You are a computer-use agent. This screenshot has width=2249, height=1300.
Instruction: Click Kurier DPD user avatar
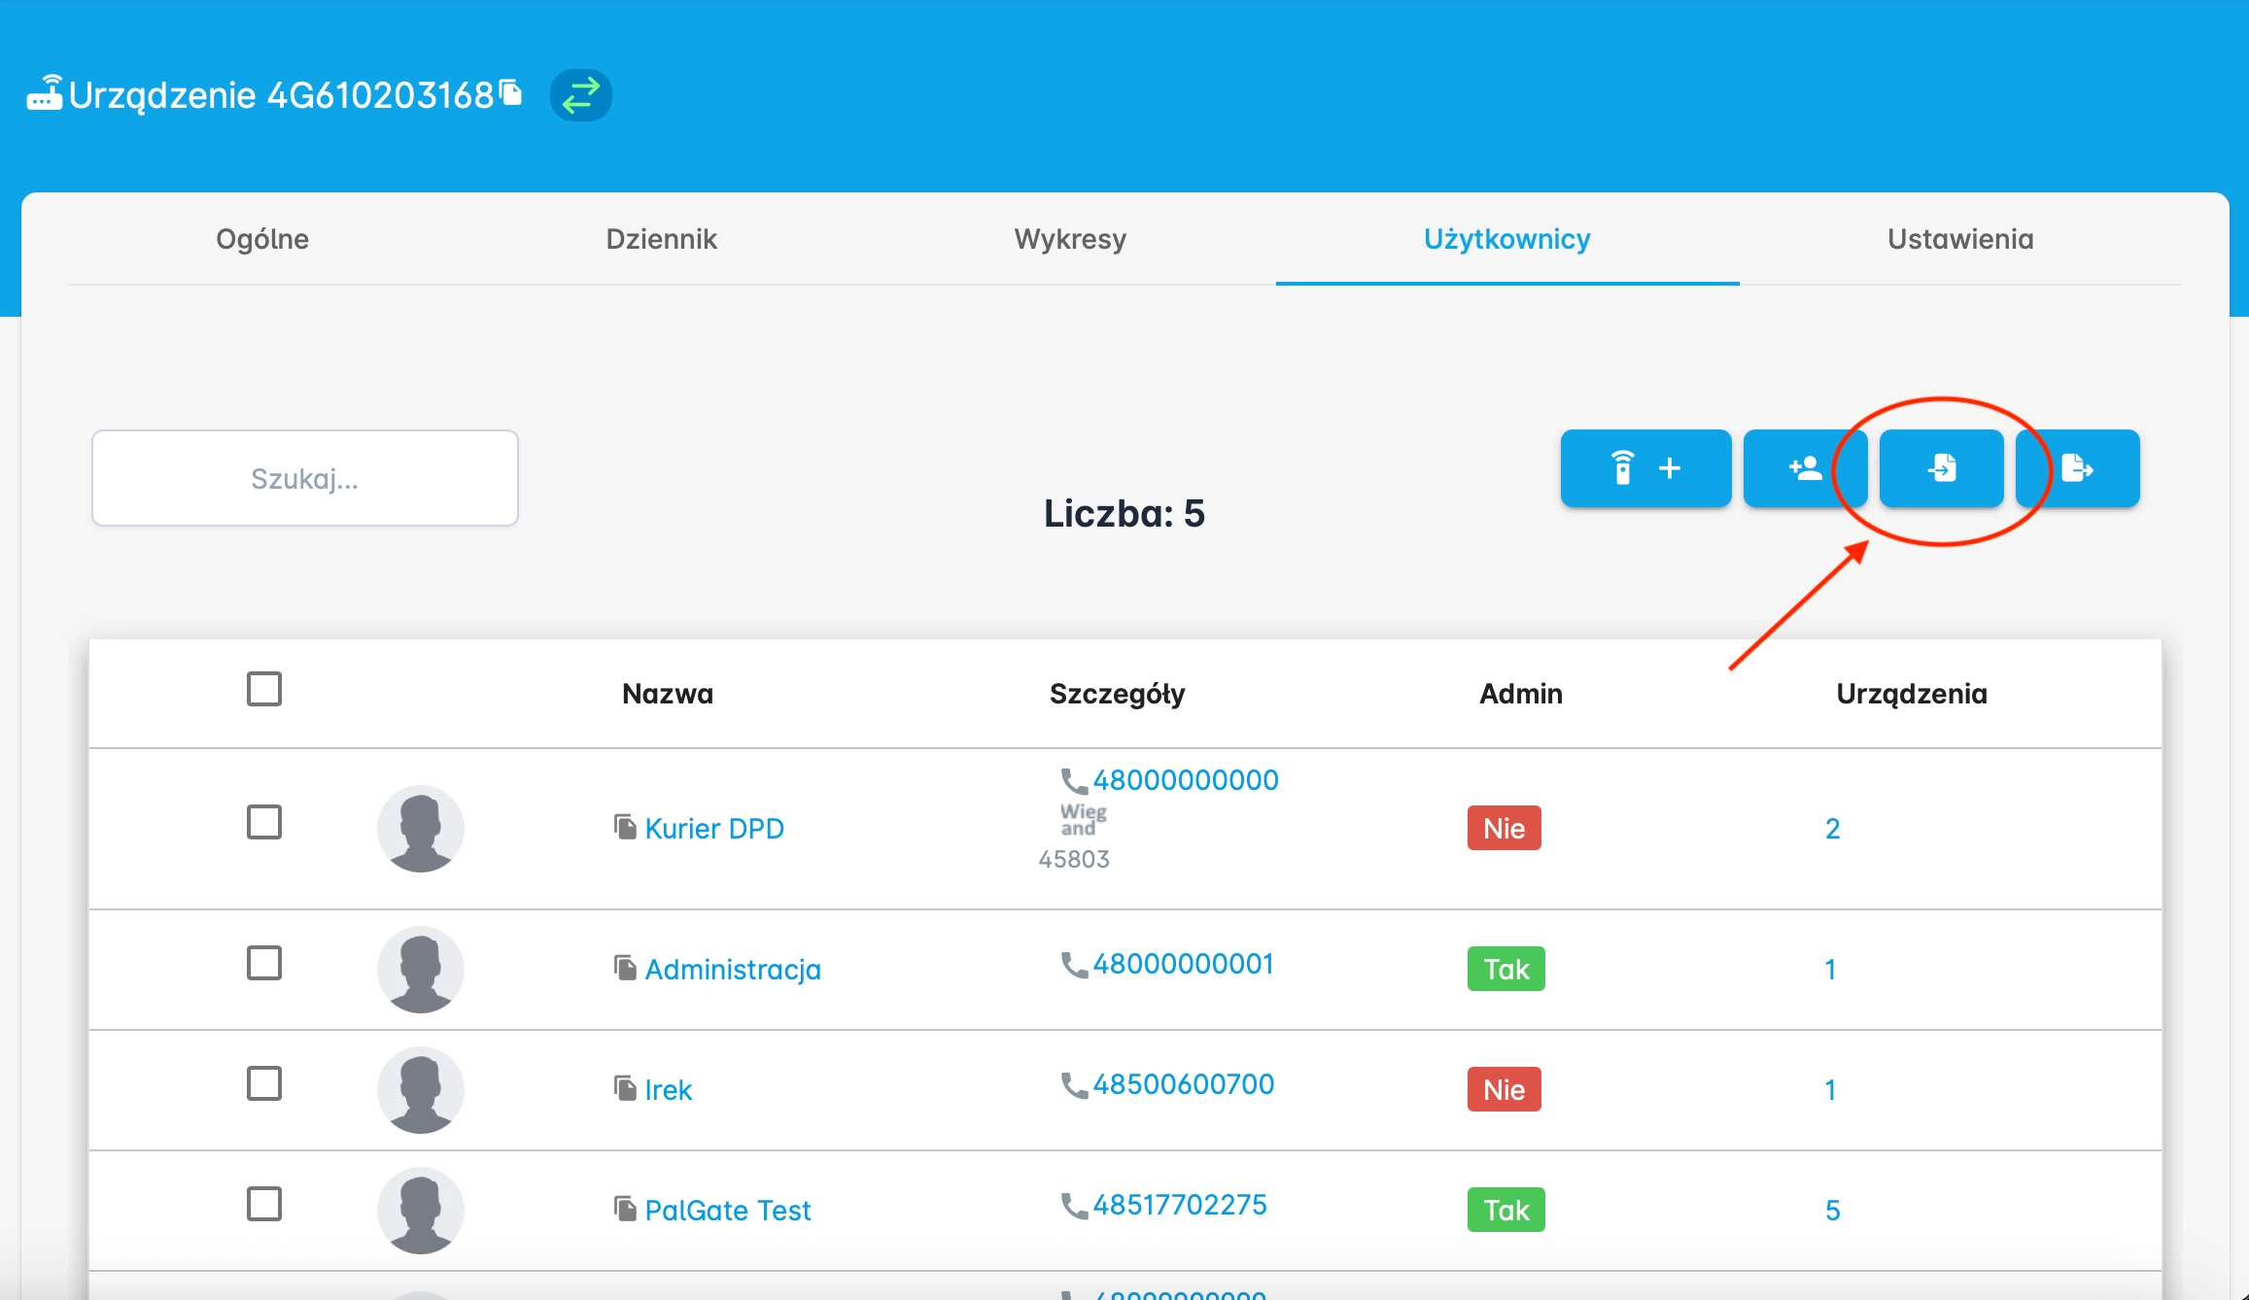click(x=420, y=829)
